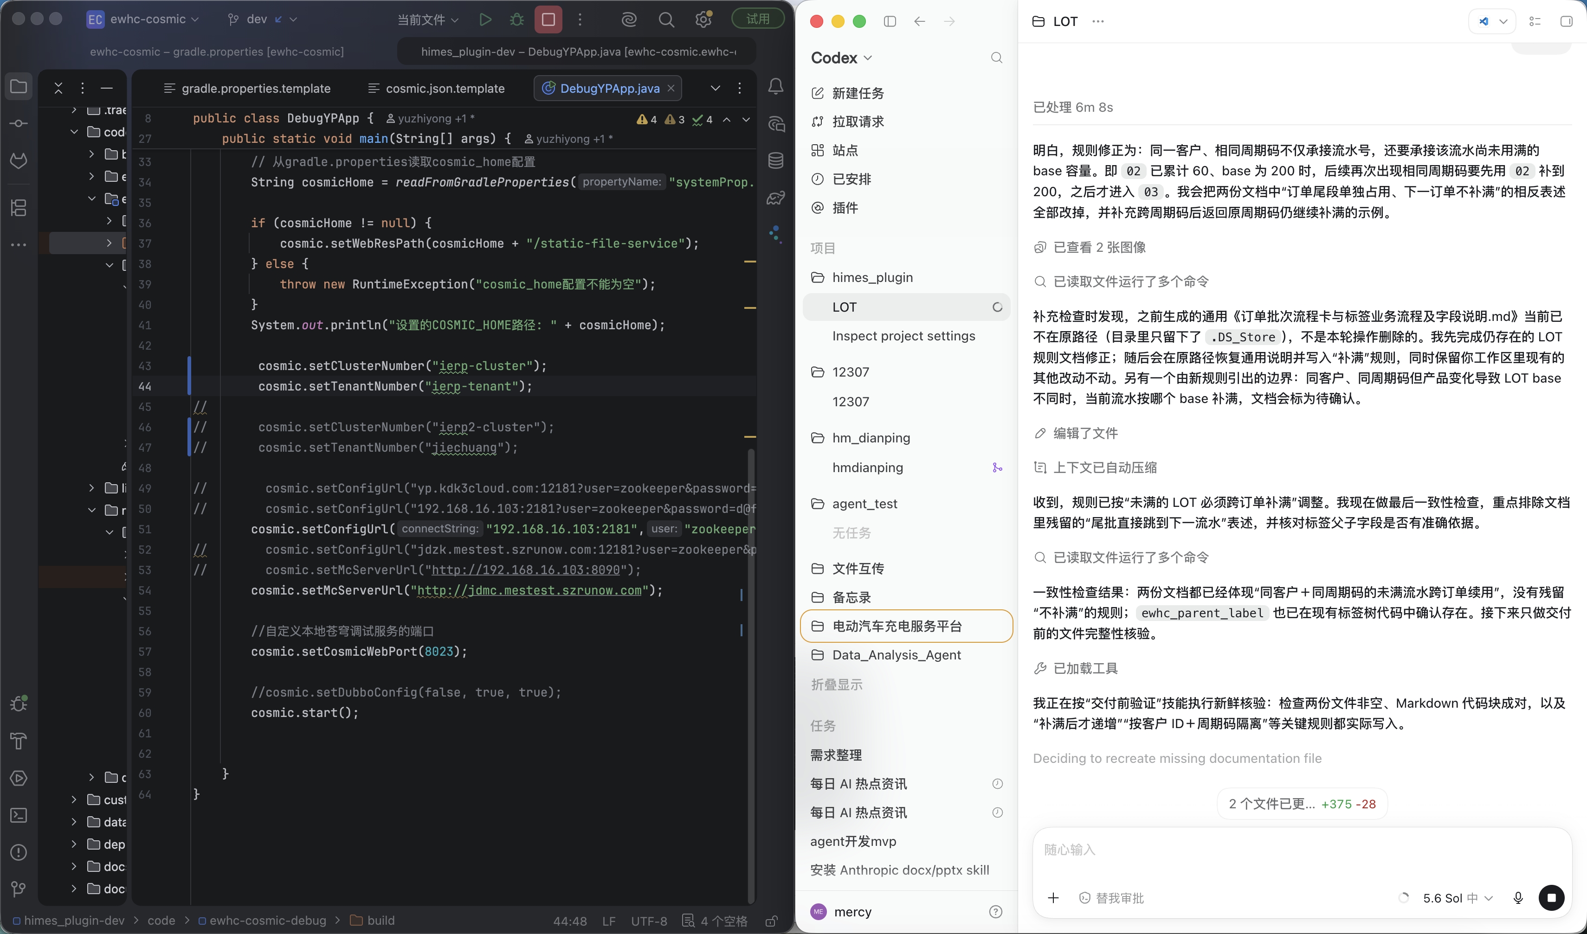Open the dev branch dropdown
Screen dimensions: 1587x934
pyautogui.click(x=261, y=19)
